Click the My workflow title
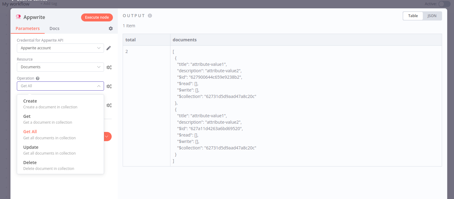 coord(16,4)
